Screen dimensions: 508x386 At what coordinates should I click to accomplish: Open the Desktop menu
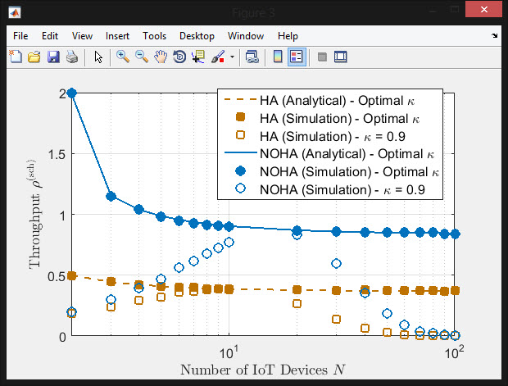pyautogui.click(x=197, y=36)
